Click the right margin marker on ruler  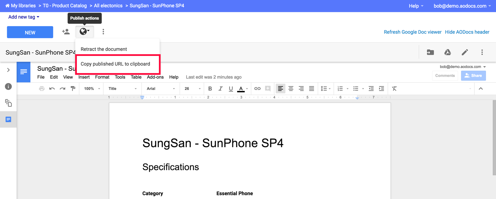357,98
